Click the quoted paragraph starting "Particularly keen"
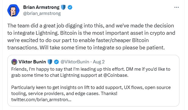 point(91,90)
